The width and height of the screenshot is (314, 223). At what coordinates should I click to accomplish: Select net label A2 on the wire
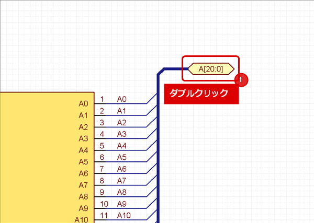[x=122, y=123]
